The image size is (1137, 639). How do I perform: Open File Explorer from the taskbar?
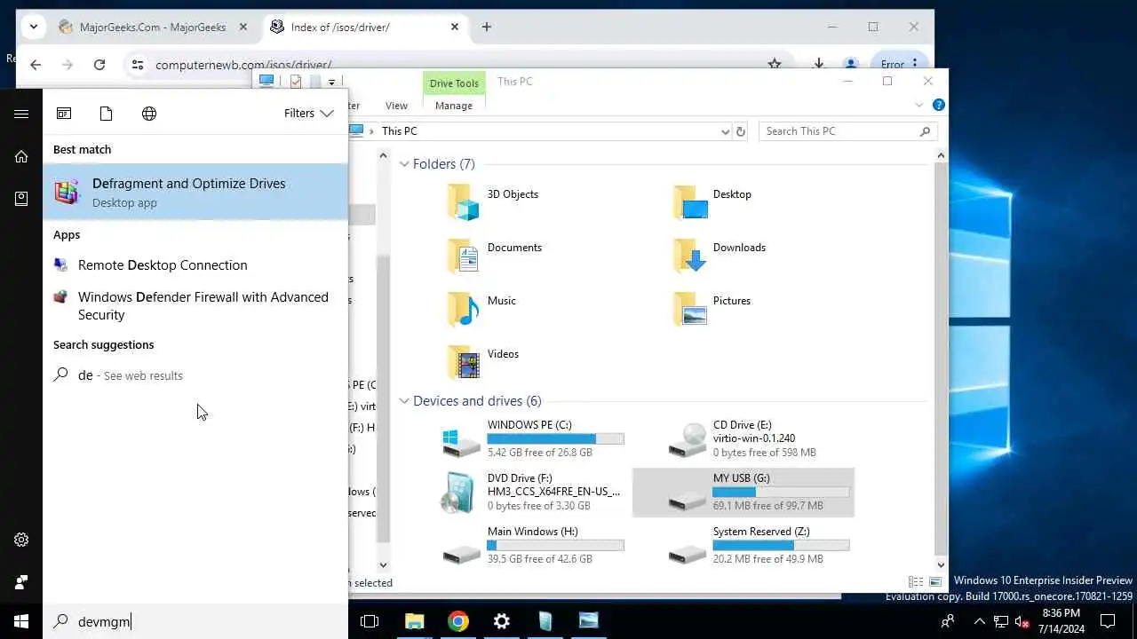pyautogui.click(x=414, y=621)
